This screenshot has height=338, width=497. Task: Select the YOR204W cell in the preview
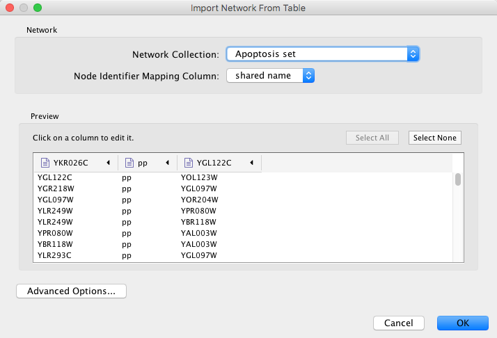click(x=199, y=199)
